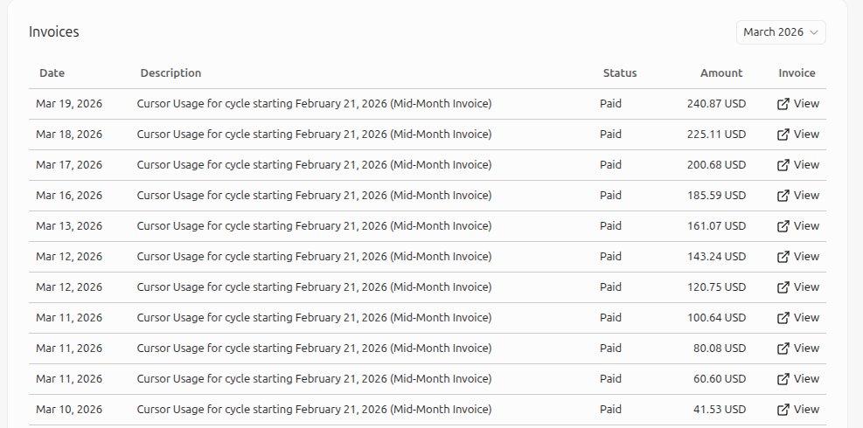863x428 pixels.
Task: Click the 60.60 USD amount
Action: 720,378
